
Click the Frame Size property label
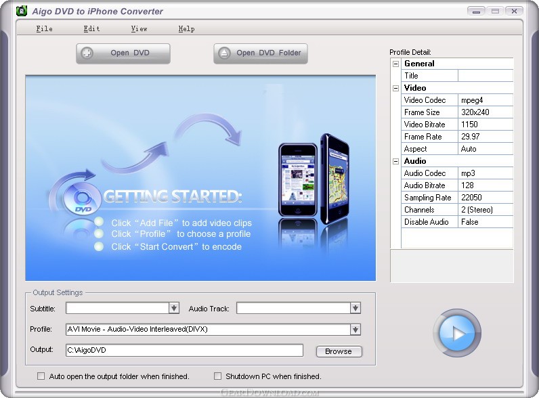[430, 112]
